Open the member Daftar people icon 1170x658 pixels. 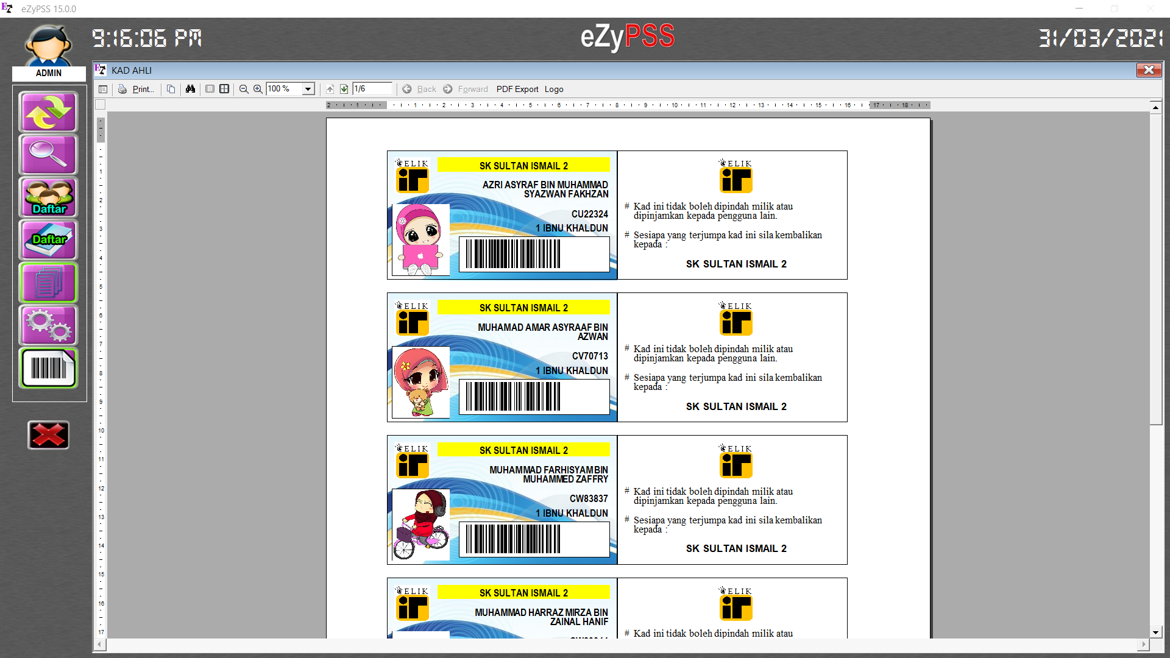(48, 197)
